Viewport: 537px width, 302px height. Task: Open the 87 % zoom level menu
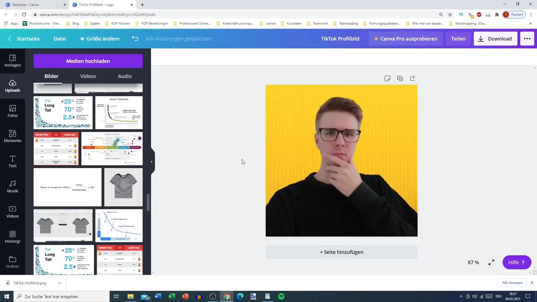pyautogui.click(x=473, y=262)
